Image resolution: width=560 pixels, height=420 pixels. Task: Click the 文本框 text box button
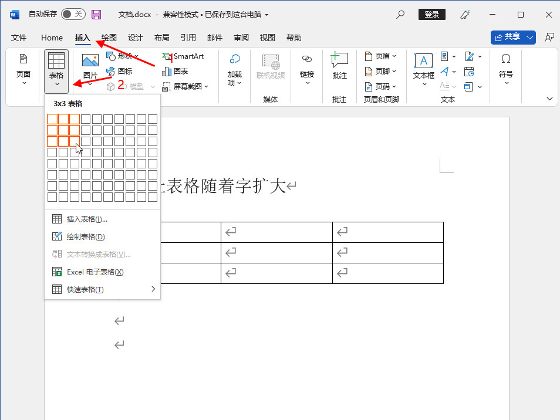pyautogui.click(x=424, y=70)
